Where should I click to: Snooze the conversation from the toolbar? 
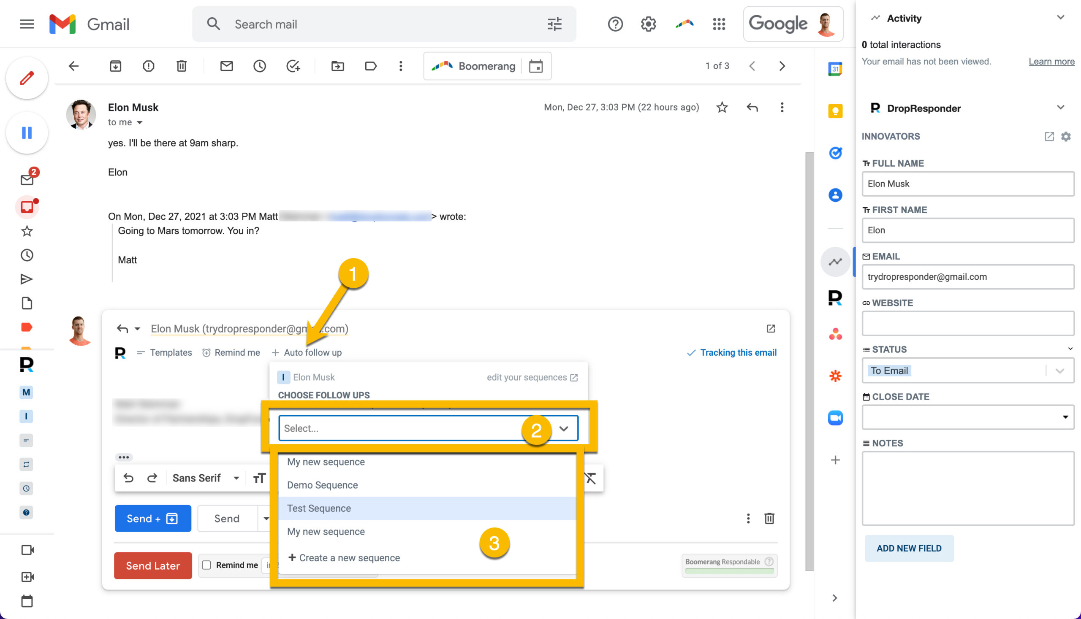coord(260,66)
